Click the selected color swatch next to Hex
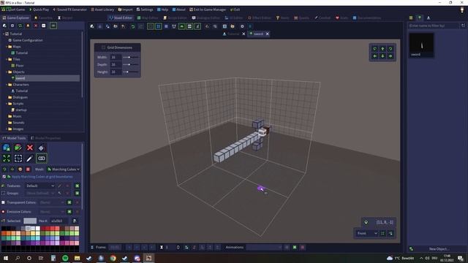The image size is (468, 263). (30, 221)
